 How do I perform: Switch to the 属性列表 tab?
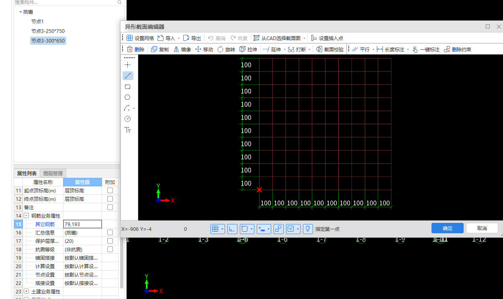pos(27,174)
